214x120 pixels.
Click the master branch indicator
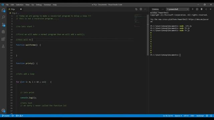coord(6,116)
